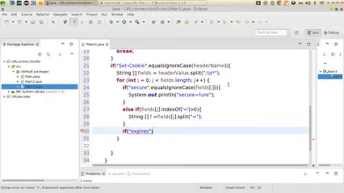Screen dimensions: 344x193
Task: Expand the URLdecoder project node
Action: click(4, 96)
